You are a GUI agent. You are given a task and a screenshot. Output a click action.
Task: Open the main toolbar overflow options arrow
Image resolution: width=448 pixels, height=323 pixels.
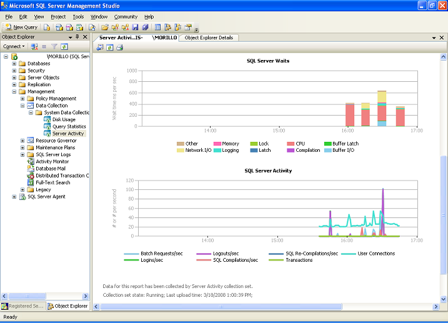click(197, 29)
